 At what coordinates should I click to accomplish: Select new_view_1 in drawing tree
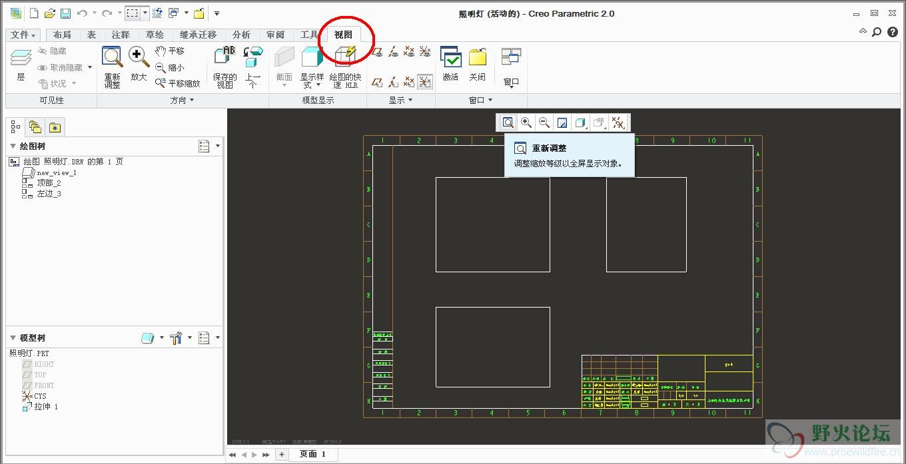(x=50, y=172)
